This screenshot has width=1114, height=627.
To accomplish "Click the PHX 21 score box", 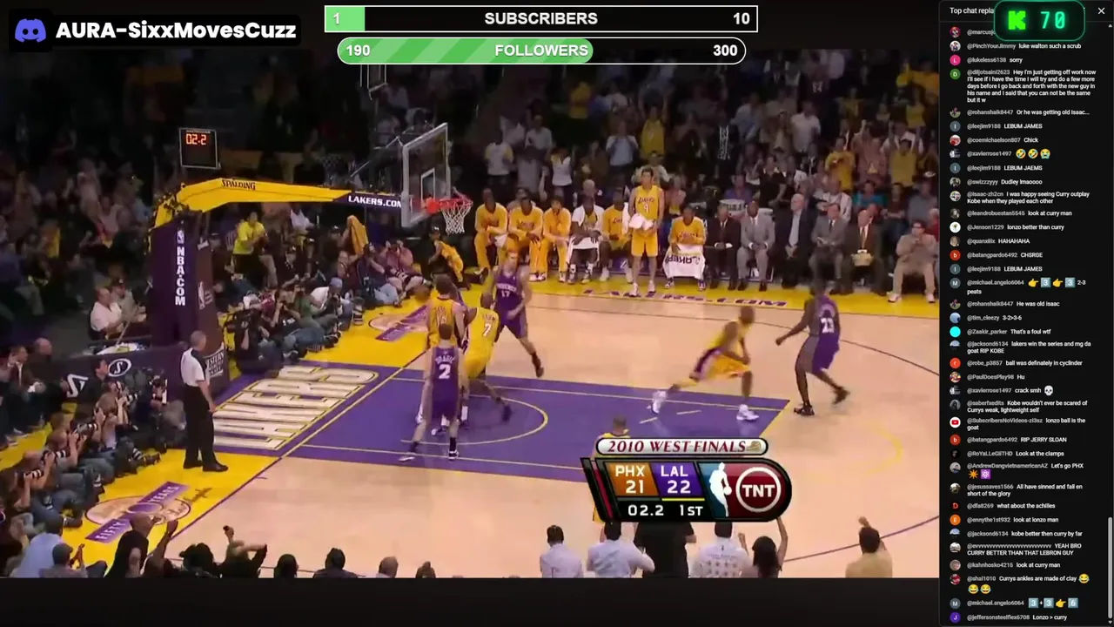I will [x=630, y=481].
